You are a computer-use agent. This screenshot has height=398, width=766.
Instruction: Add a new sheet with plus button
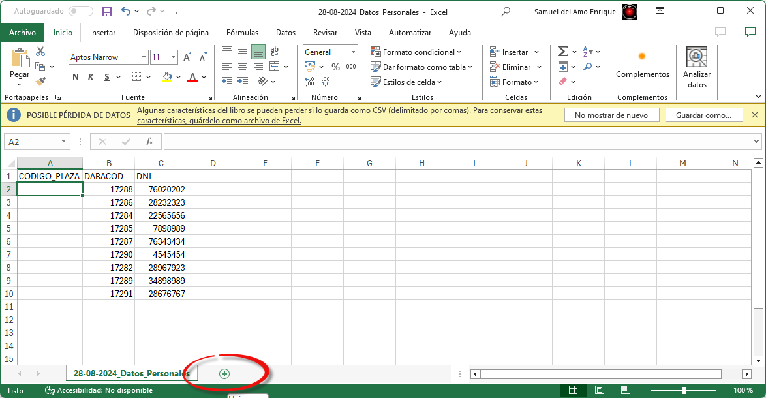[224, 374]
